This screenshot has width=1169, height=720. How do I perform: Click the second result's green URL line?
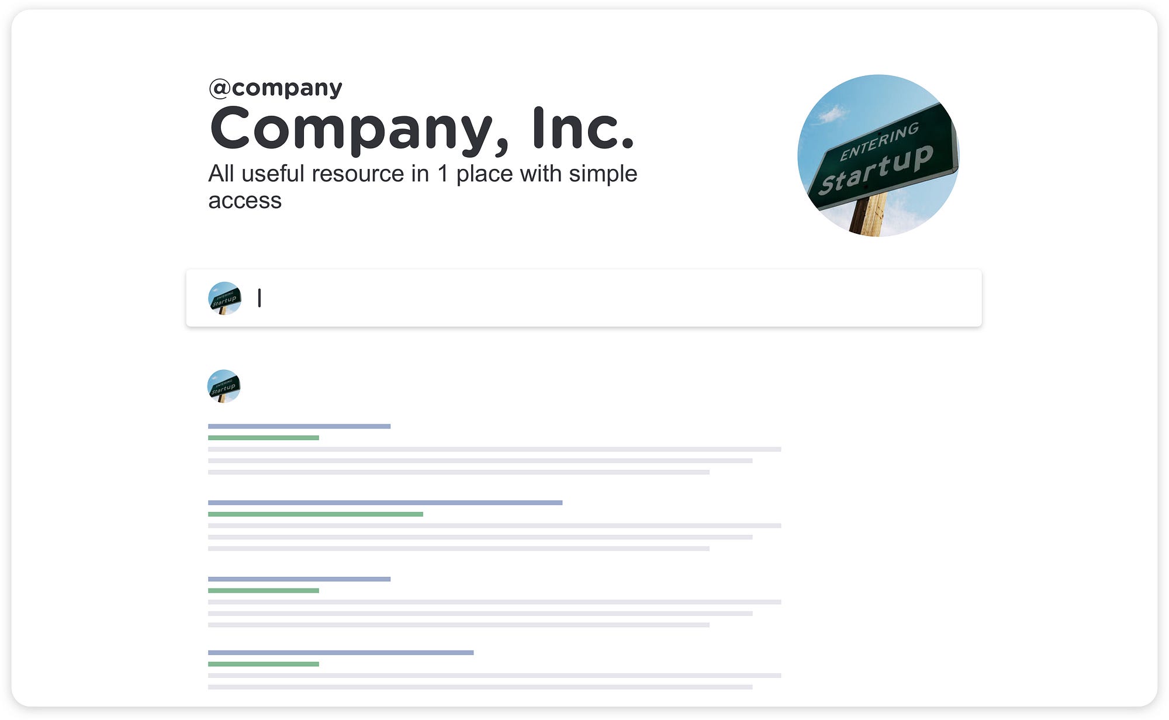pyautogui.click(x=316, y=514)
